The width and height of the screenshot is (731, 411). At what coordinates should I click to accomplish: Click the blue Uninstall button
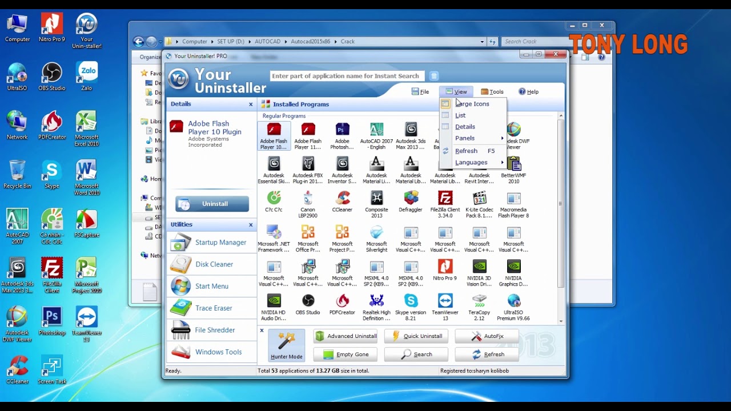pyautogui.click(x=212, y=204)
